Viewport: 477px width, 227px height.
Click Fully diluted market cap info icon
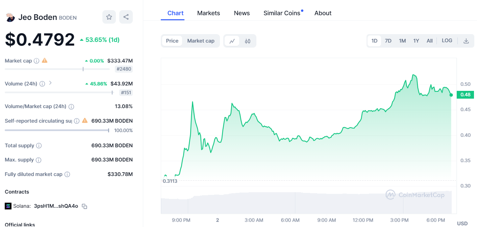[67, 174]
